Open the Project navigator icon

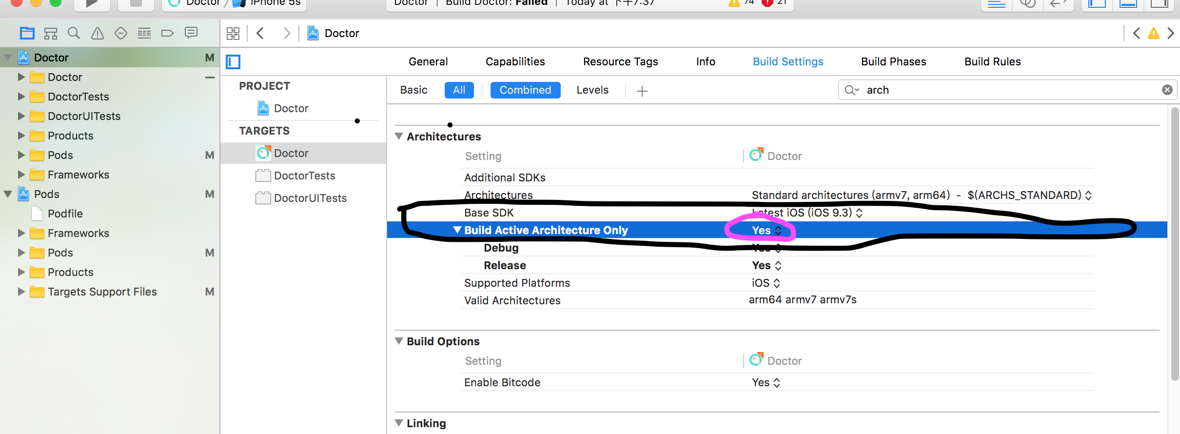tap(27, 33)
